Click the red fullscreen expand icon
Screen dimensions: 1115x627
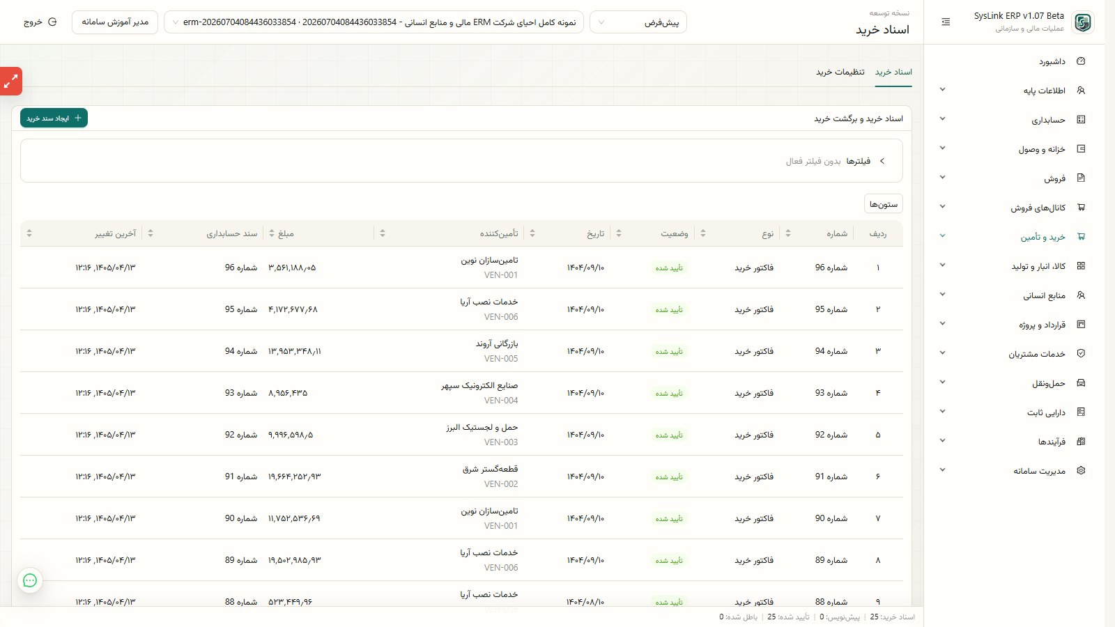10,82
